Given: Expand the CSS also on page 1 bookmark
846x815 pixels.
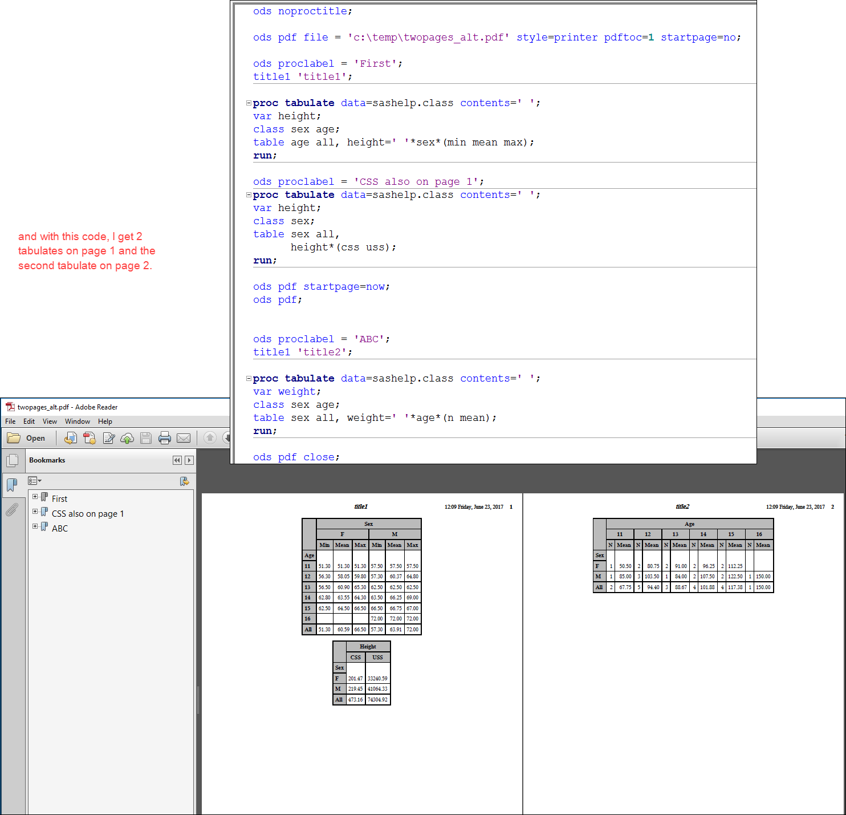Looking at the screenshot, I should point(35,512).
